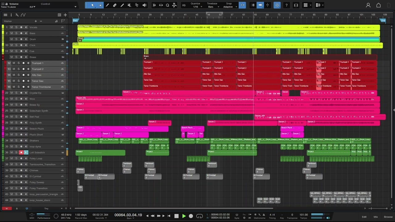The image size is (395, 222).
Task: Mute the Shakers track
Action: (11, 141)
